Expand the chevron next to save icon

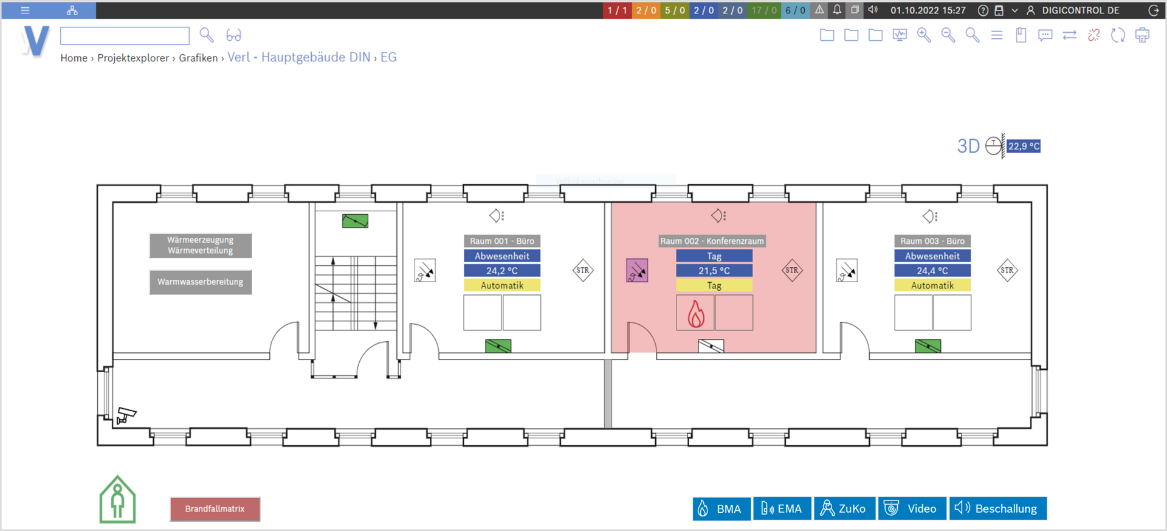[1014, 10]
